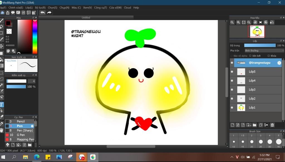
Task: Select the Hand pan tool
Action: pos(2,130)
